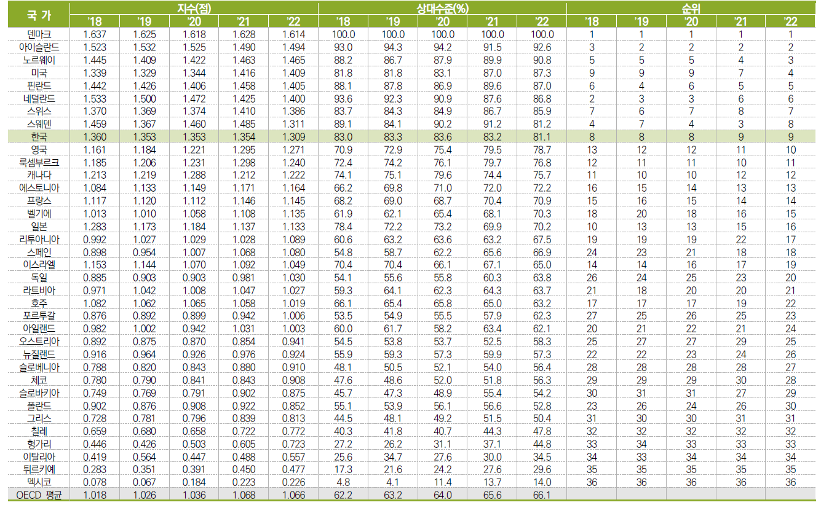Select the 리투아니아 row label
This screenshot has width=829, height=513.
pos(39,239)
